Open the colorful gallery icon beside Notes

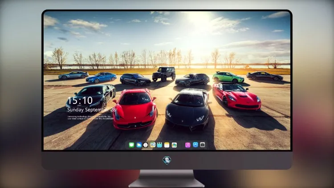click(x=174, y=145)
